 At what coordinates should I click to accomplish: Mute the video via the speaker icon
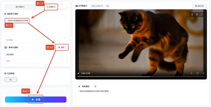[191, 73]
